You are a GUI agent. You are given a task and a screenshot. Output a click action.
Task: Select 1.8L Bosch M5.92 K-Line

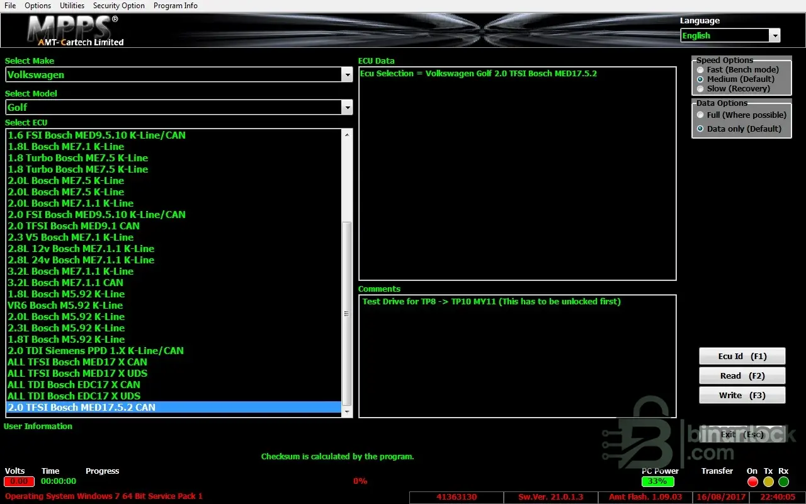pos(174,294)
